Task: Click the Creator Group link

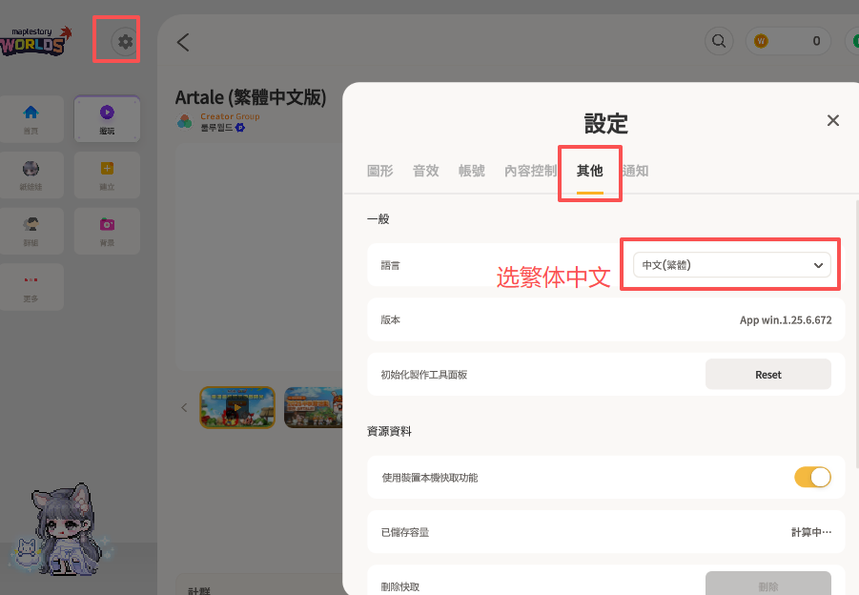Action: [x=230, y=116]
